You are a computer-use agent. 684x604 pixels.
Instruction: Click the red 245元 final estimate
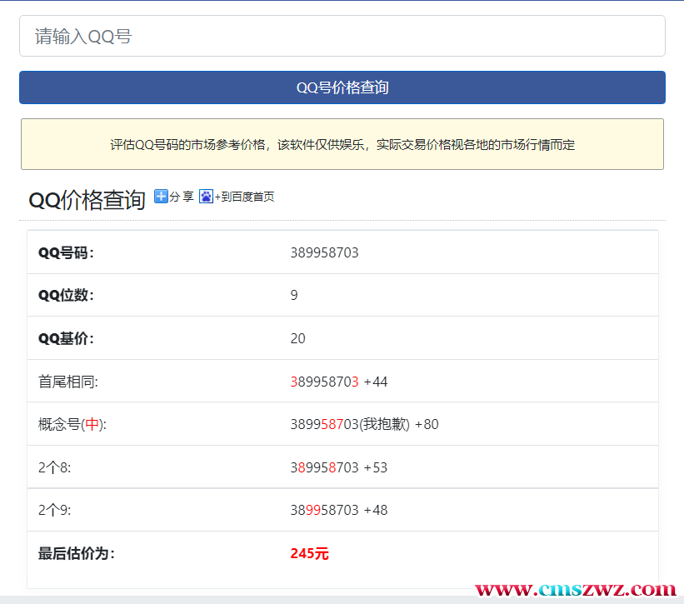309,553
